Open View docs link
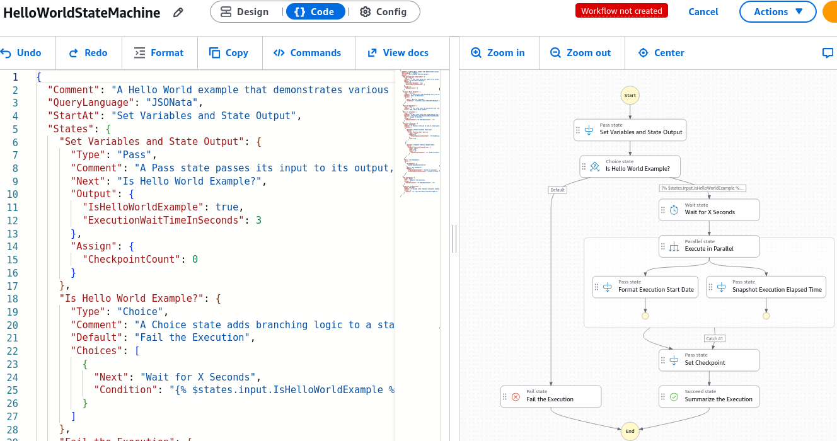The height and width of the screenshot is (441, 837). [x=398, y=53]
